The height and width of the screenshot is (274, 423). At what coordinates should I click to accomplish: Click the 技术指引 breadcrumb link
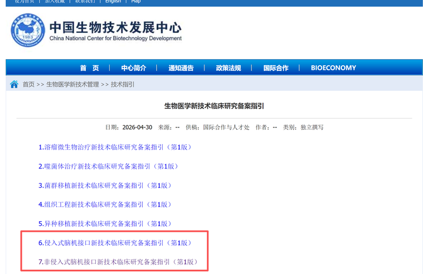coord(122,84)
